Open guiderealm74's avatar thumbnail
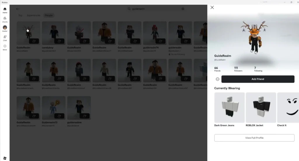The width and height of the screenshot is (299, 161). (x=155, y=33)
